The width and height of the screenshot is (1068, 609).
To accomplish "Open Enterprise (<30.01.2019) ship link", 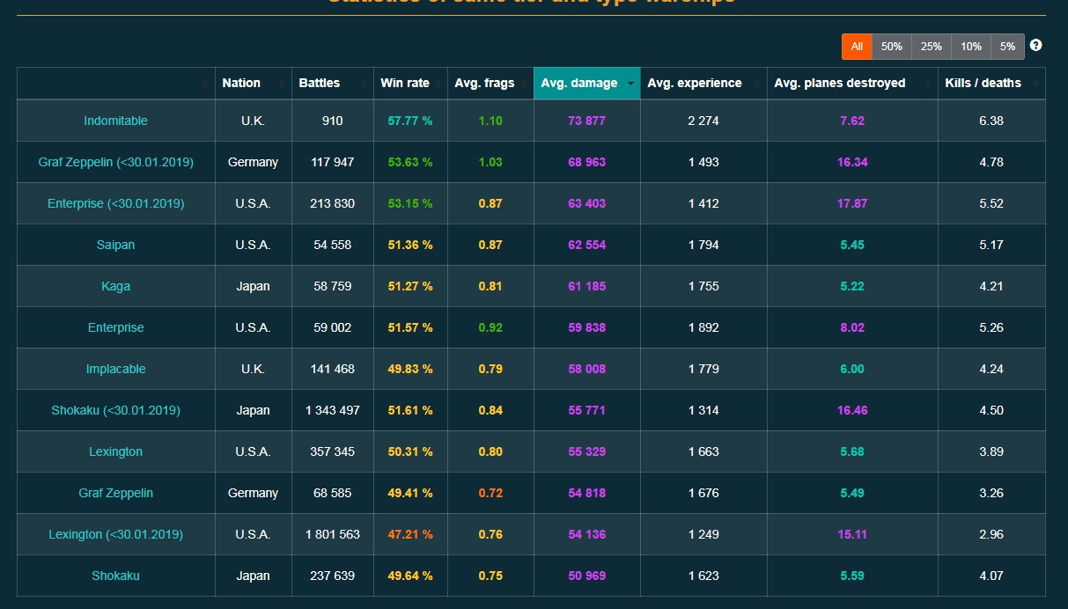I will tap(115, 203).
